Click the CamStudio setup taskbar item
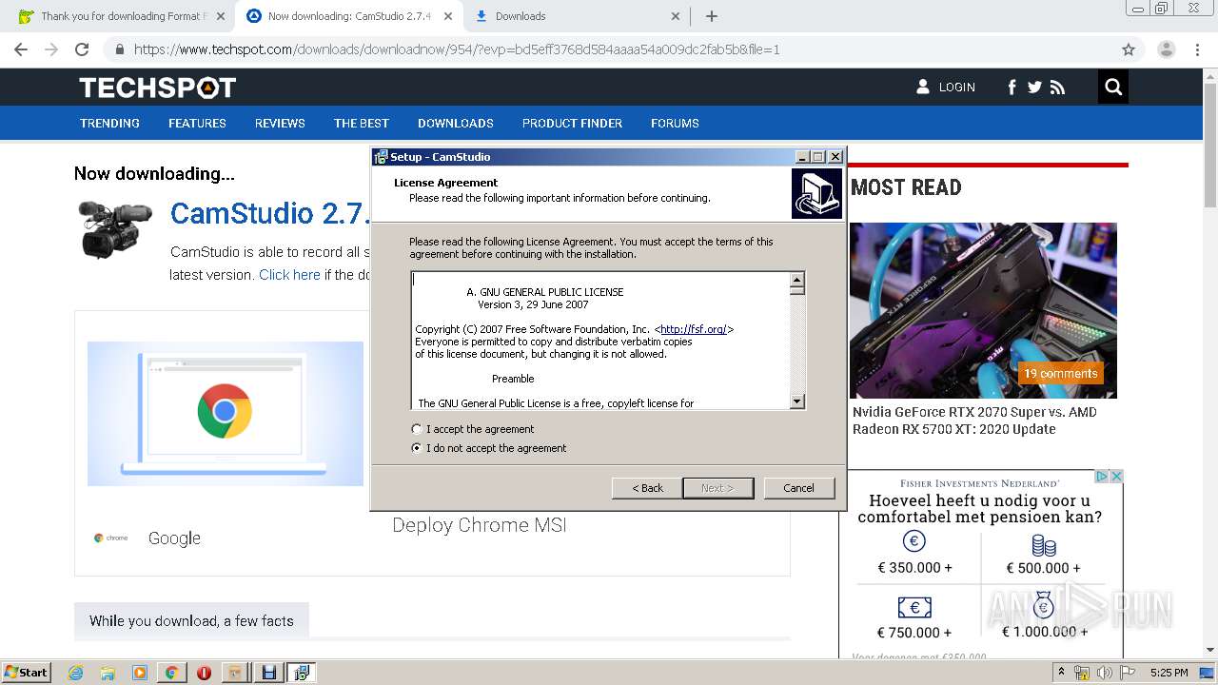This screenshot has width=1218, height=685. point(302,673)
